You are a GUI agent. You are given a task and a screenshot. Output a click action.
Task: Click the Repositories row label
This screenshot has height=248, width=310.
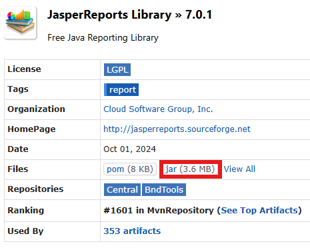35,189
